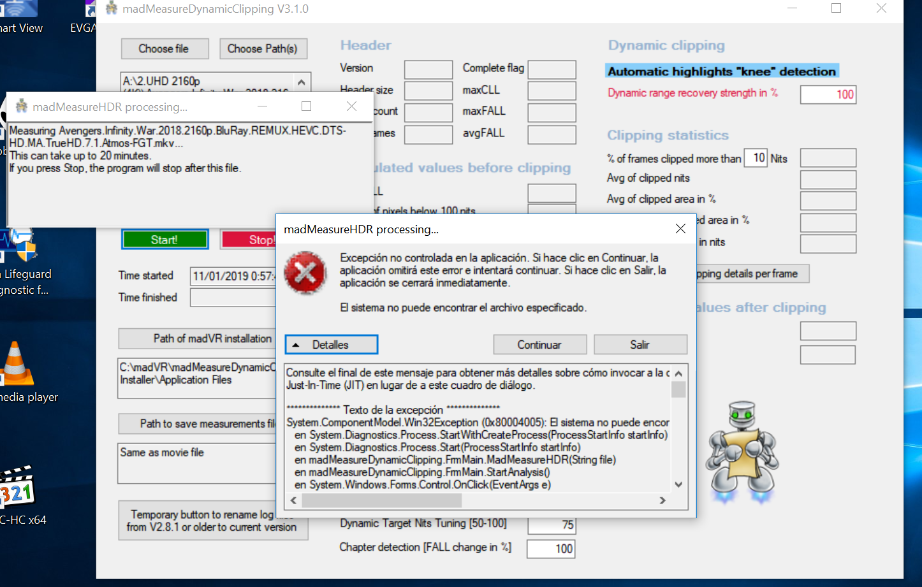Click Avg of clipped area in % field

[828, 201]
